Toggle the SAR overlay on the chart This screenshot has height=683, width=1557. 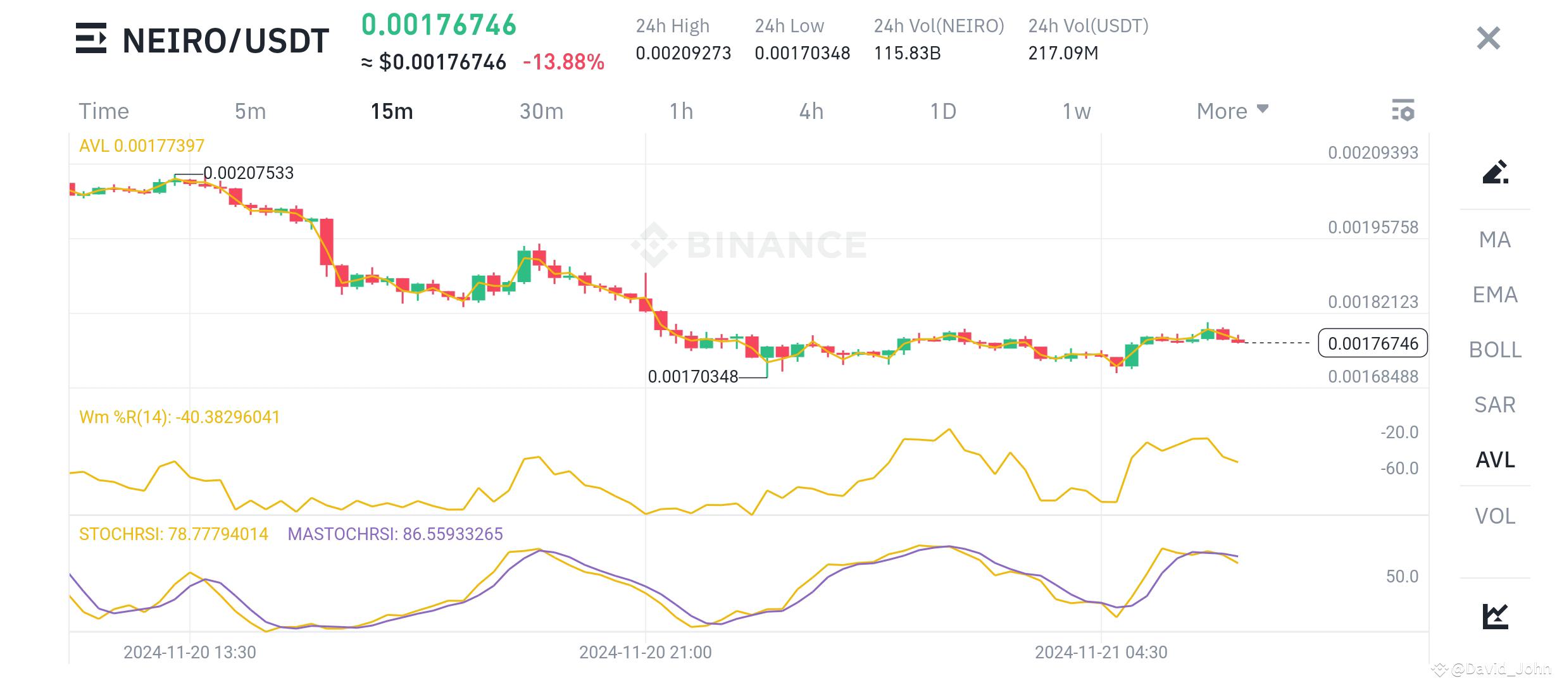click(1494, 405)
